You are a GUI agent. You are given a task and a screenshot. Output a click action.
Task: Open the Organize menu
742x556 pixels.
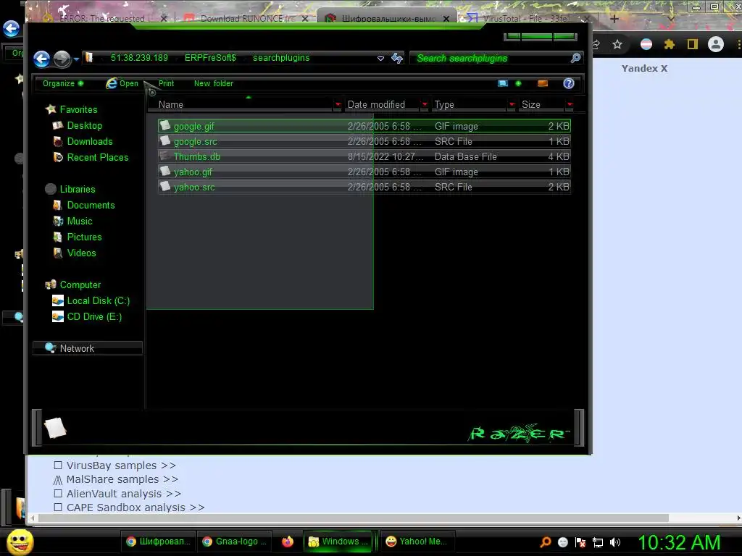(x=62, y=83)
